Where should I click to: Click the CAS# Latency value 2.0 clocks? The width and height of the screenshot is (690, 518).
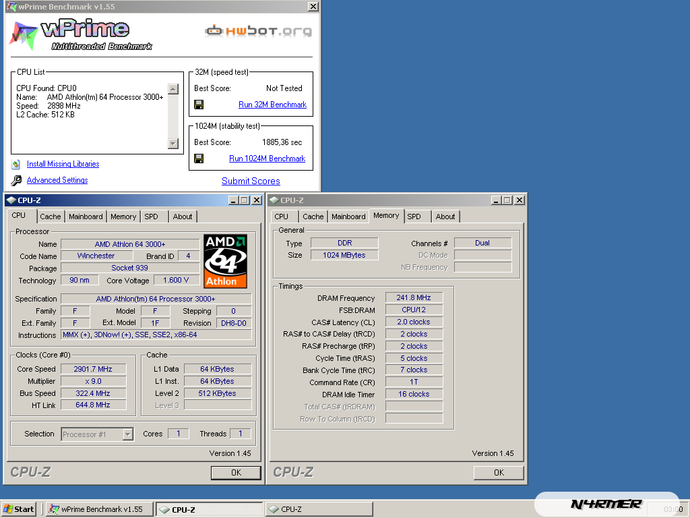tap(414, 322)
